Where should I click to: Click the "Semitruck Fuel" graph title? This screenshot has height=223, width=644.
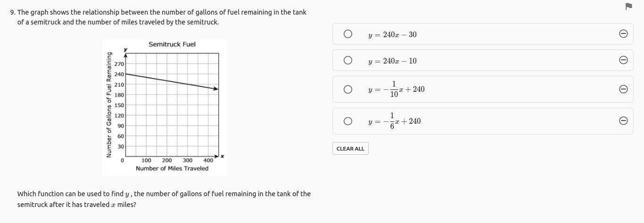click(x=172, y=44)
